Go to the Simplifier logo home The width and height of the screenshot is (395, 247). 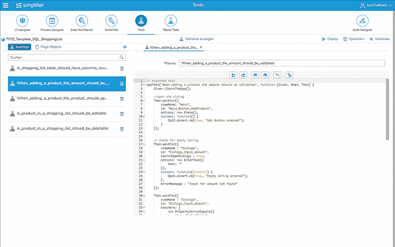pos(30,5)
